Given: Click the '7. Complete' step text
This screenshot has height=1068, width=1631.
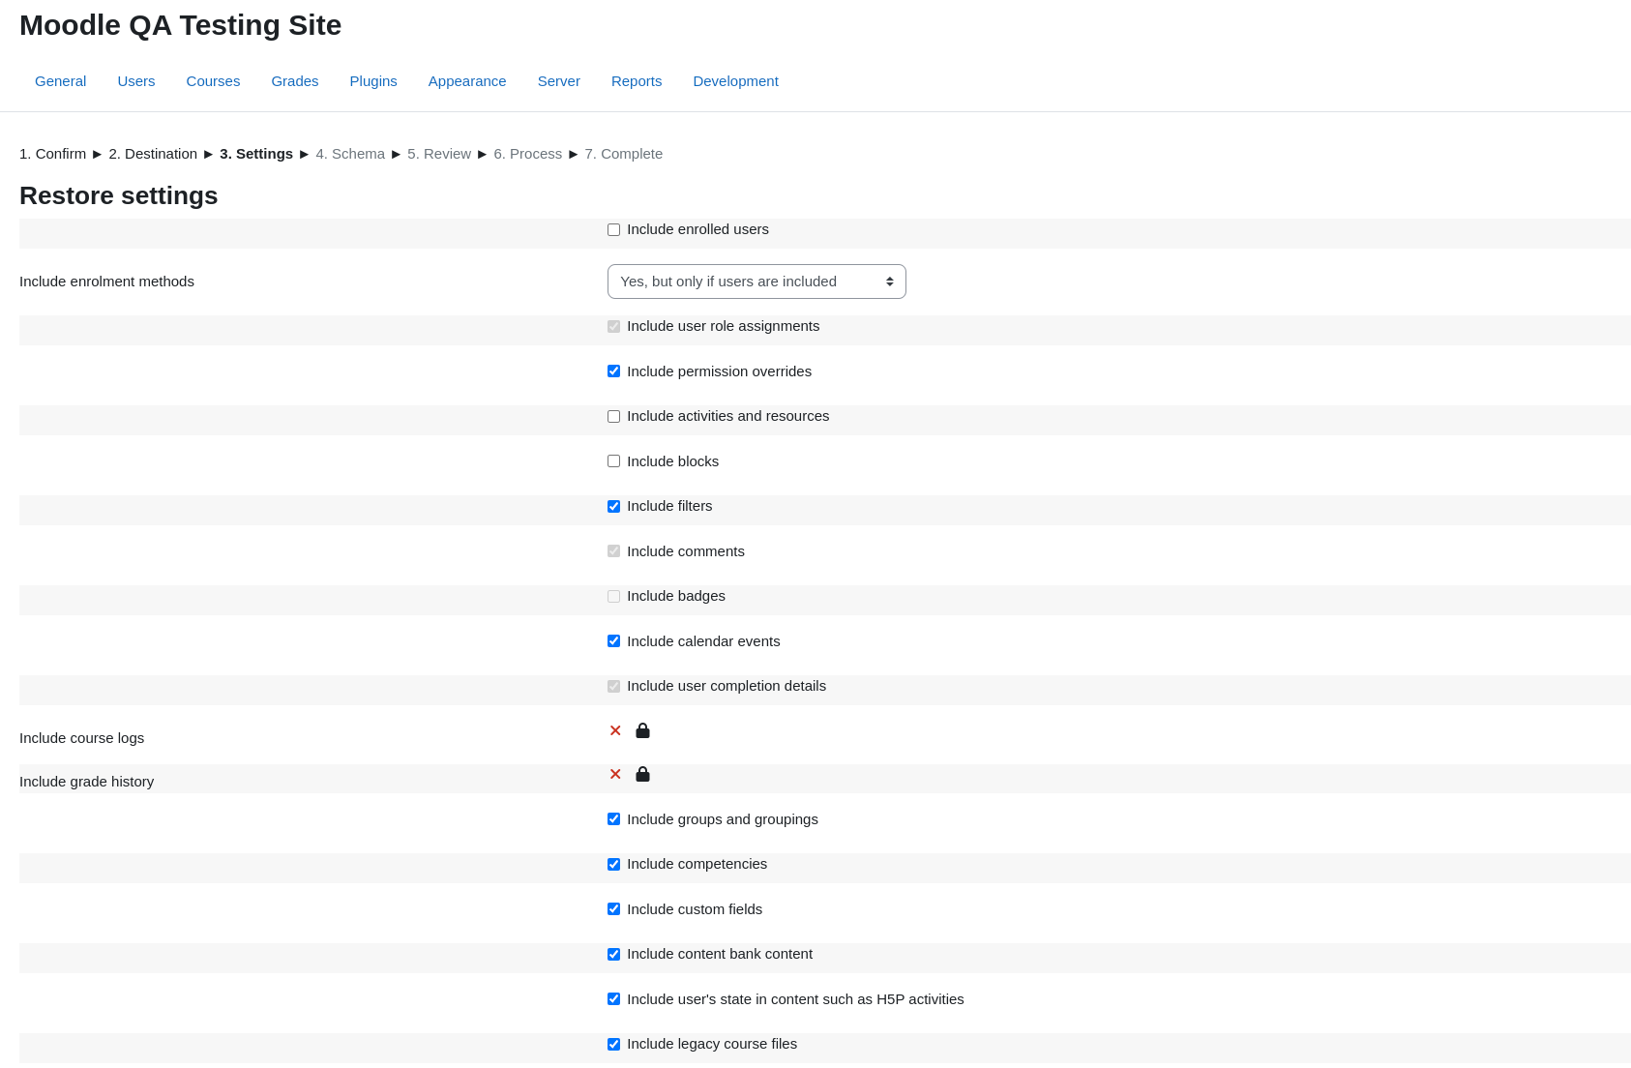Looking at the screenshot, I should pyautogui.click(x=624, y=154).
